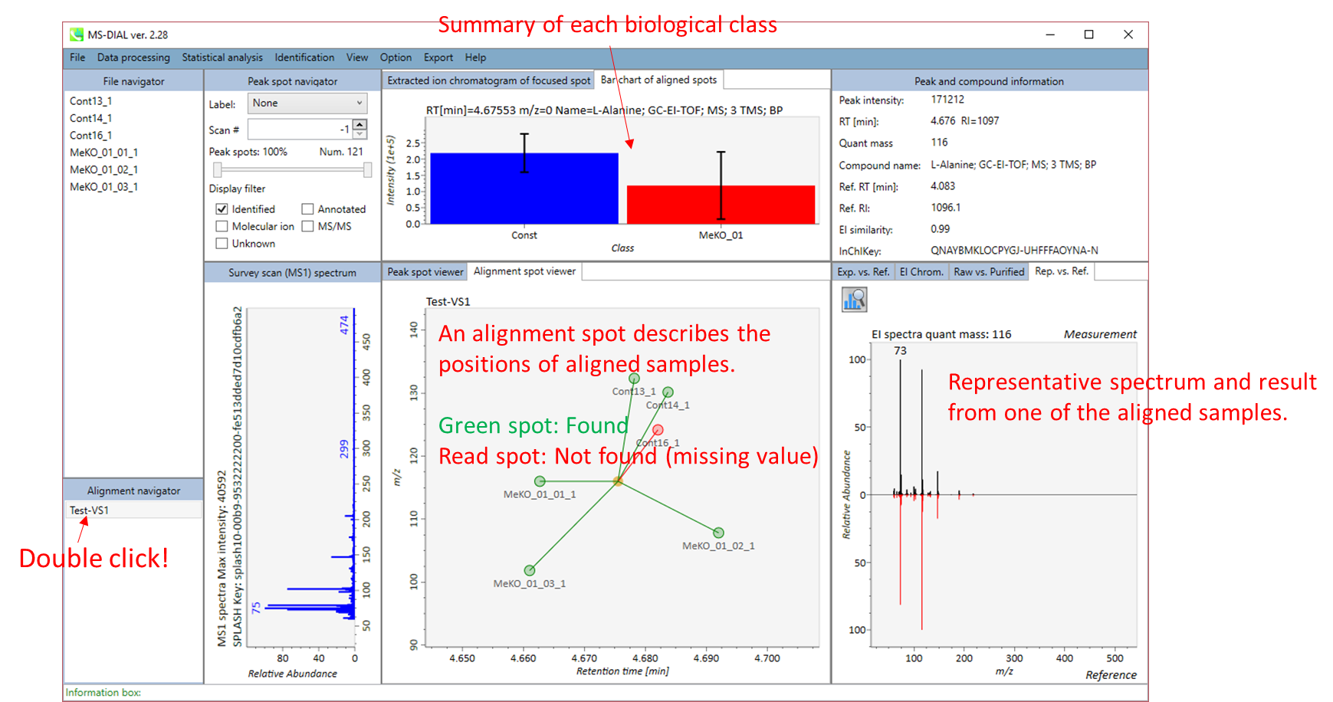Decrease the Scan number with down arrow
Image resolution: width=1333 pixels, height=702 pixels.
coord(360,134)
